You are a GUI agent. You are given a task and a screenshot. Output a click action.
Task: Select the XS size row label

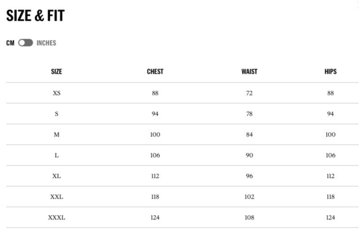[x=57, y=93]
